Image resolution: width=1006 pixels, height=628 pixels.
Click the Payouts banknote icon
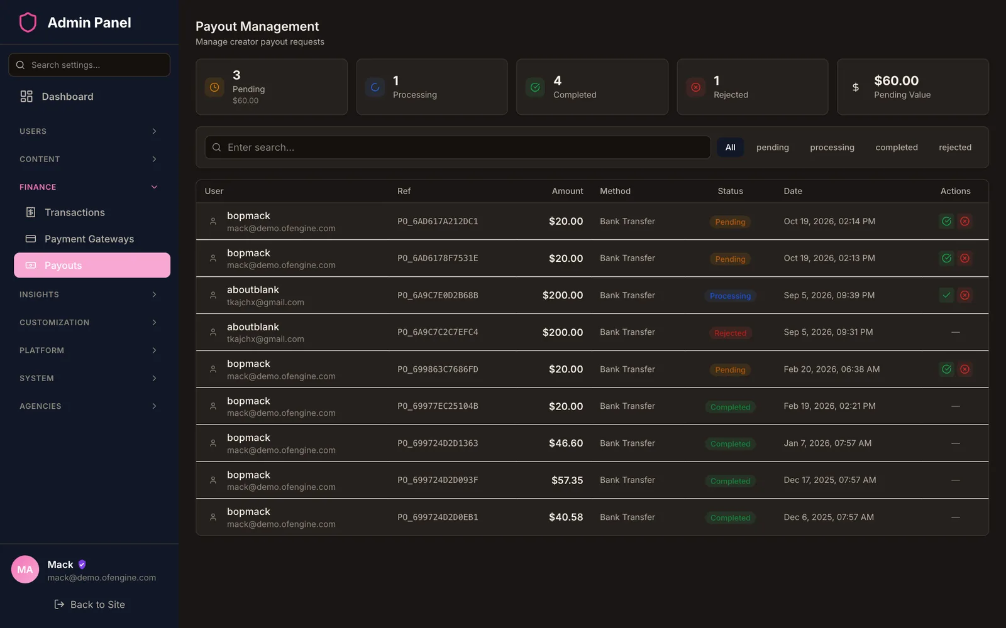[30, 265]
